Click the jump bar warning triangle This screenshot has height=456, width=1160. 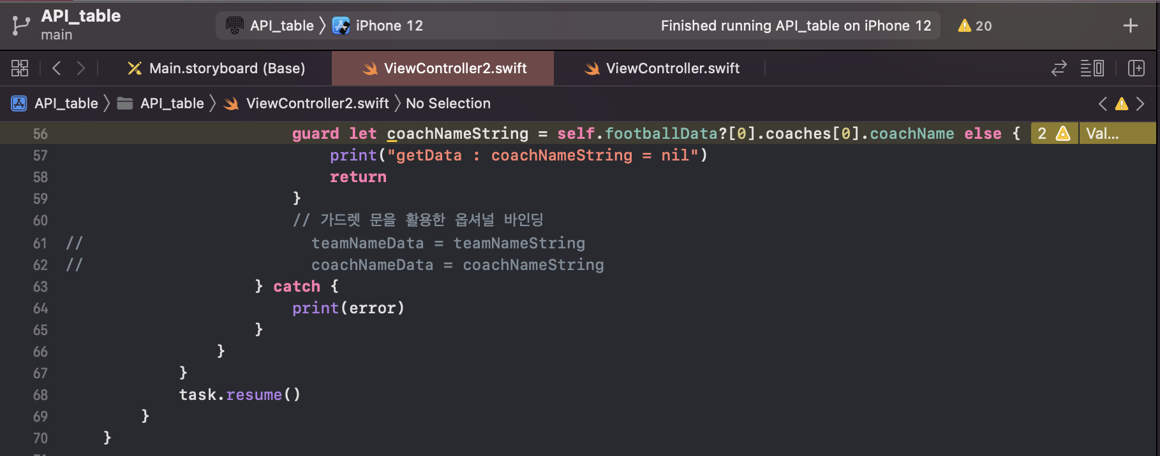(x=1122, y=104)
